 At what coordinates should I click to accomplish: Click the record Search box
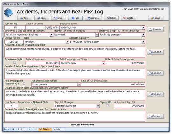pyautogui.click(x=59, y=129)
